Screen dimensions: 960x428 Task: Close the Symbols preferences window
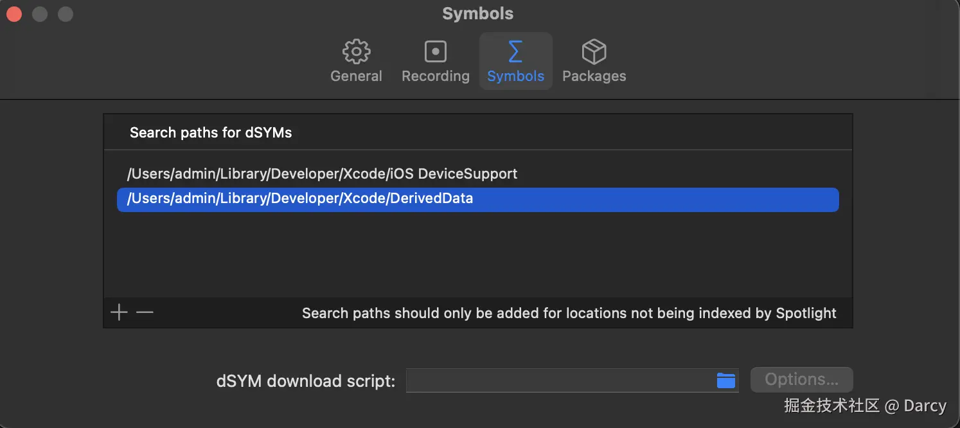tap(14, 14)
